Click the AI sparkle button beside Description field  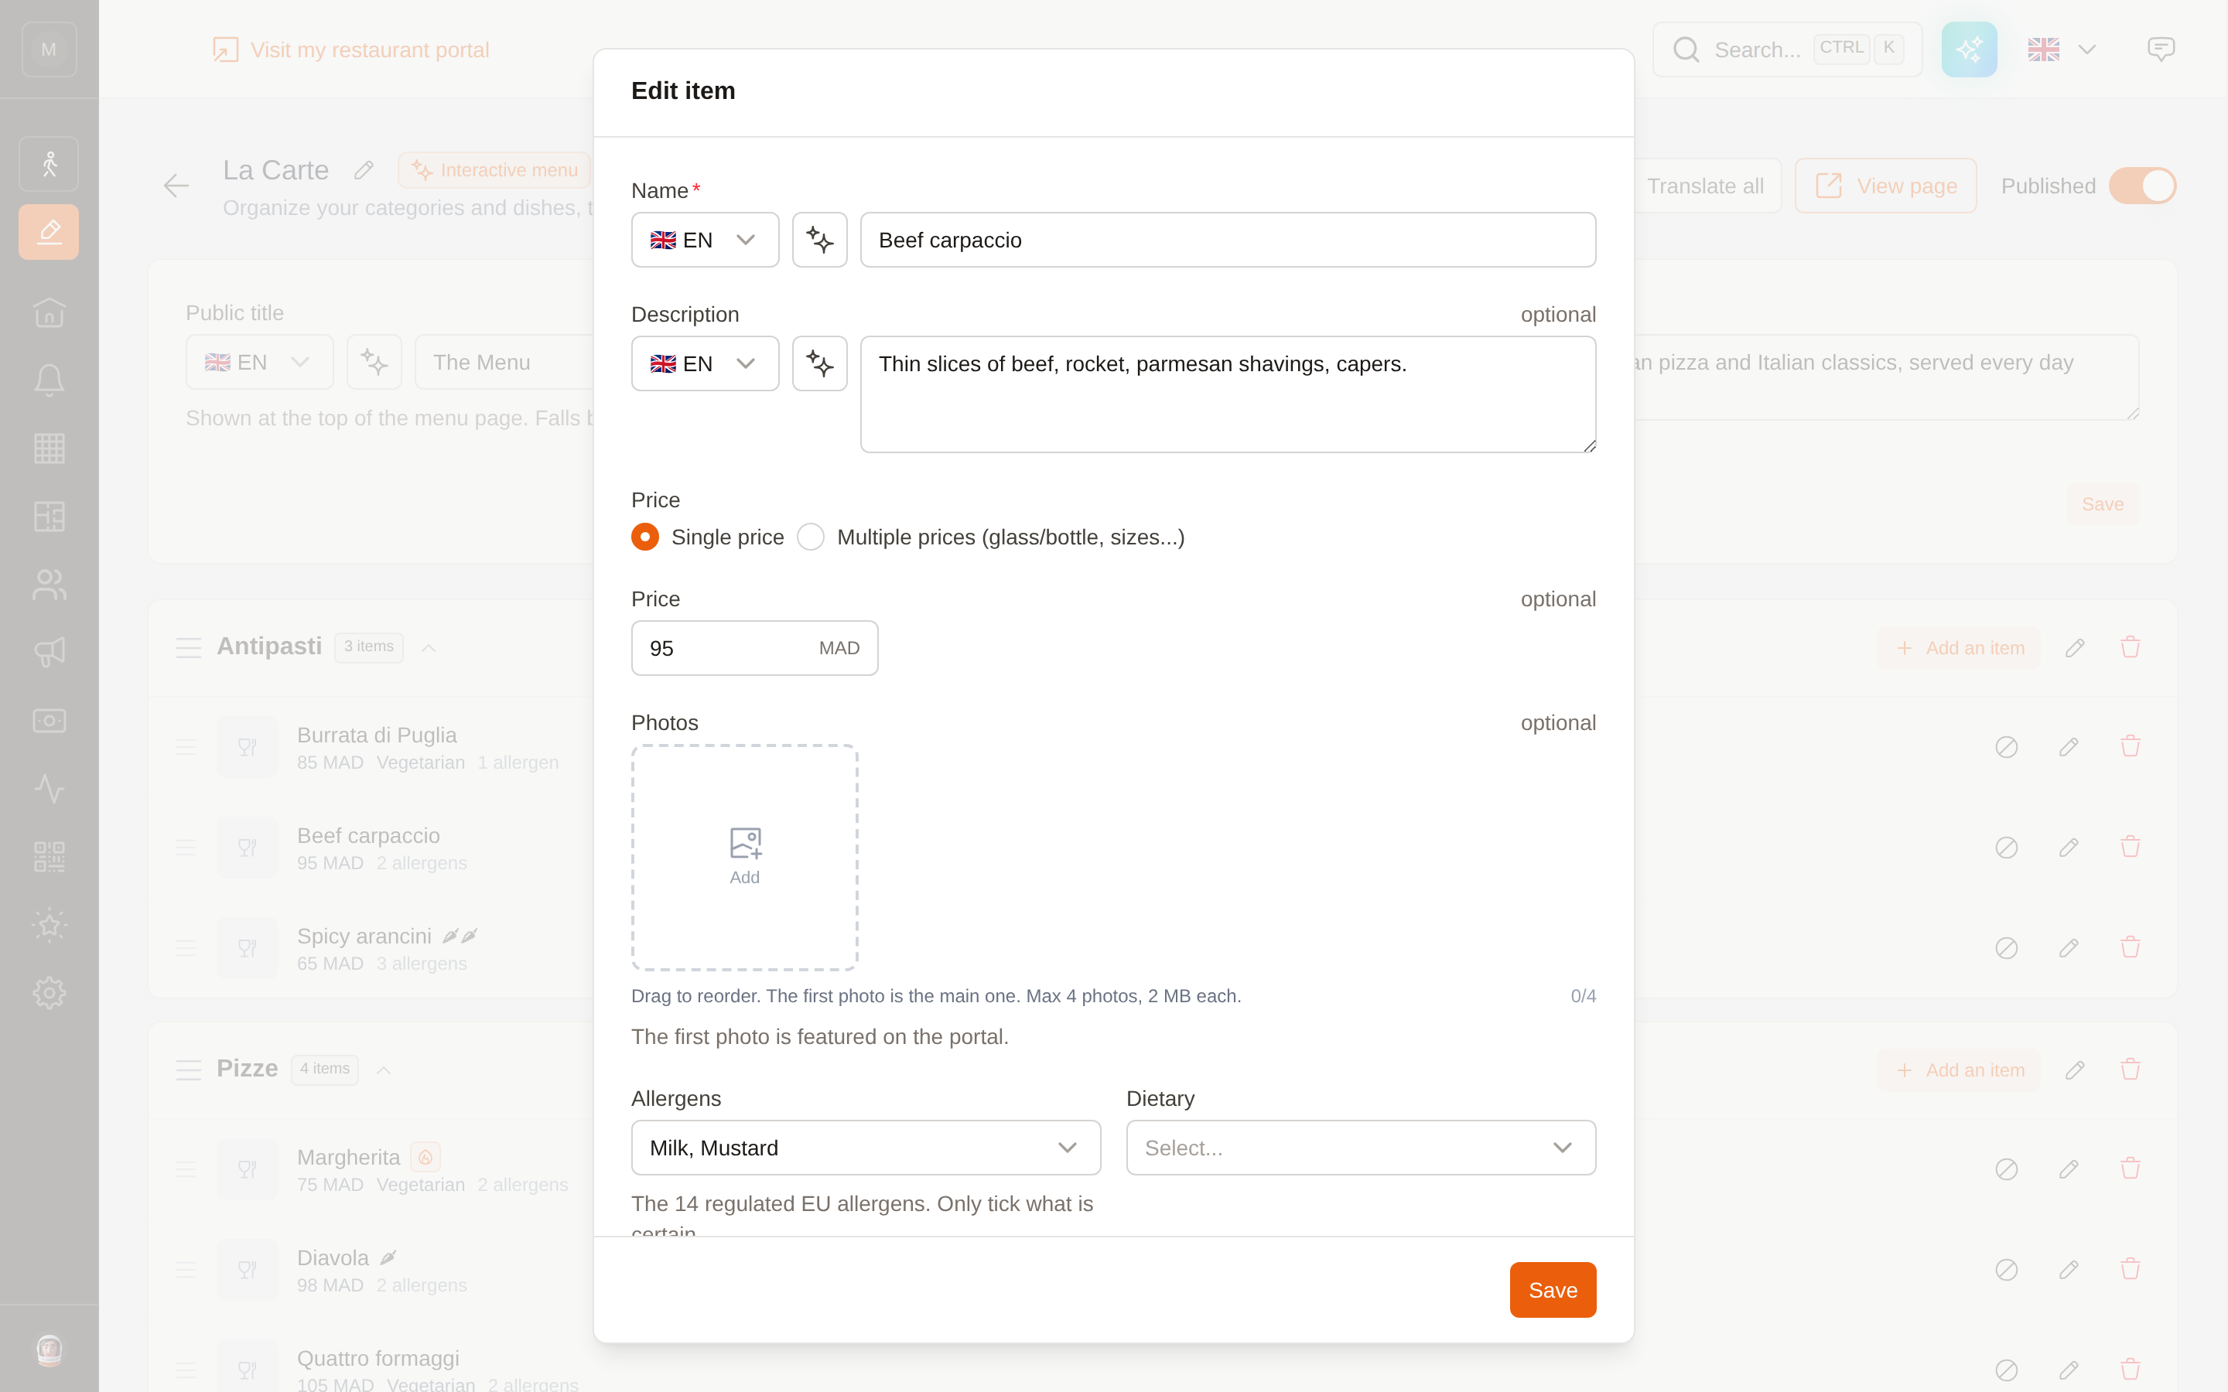(819, 363)
